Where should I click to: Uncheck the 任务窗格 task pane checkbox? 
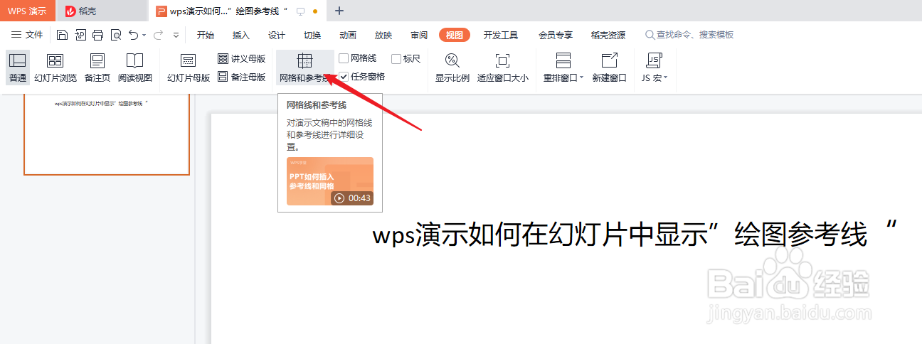344,77
